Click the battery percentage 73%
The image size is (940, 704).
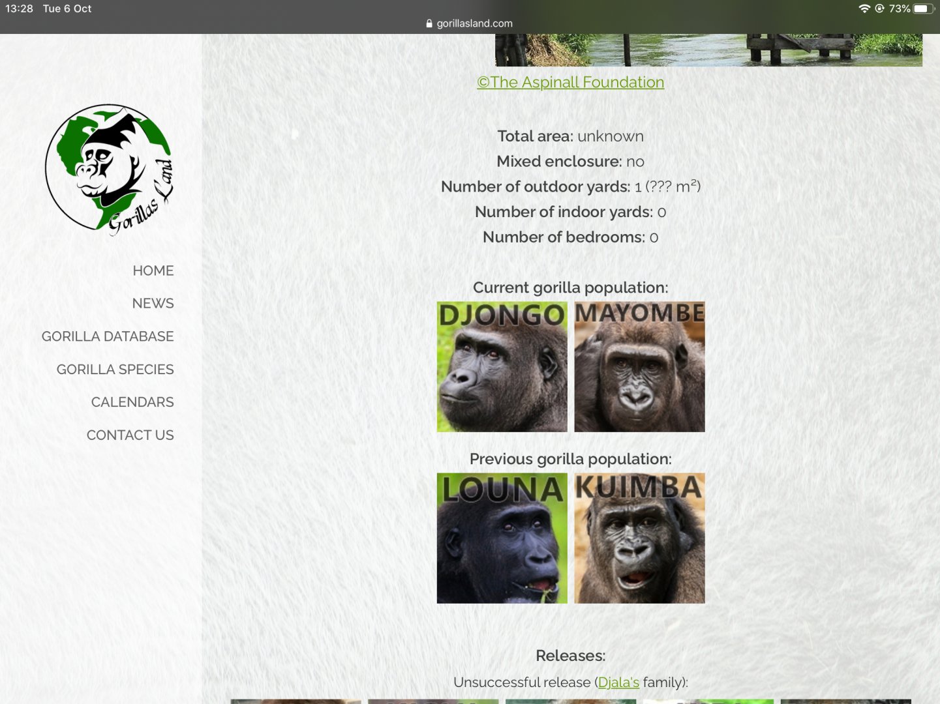point(899,8)
